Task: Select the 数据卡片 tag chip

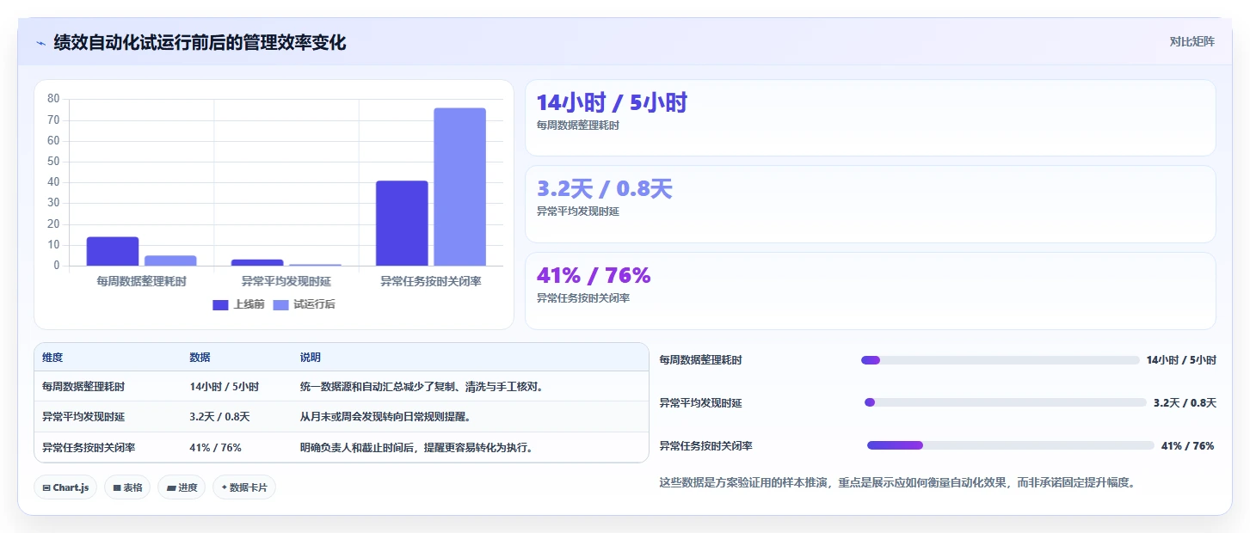Action: click(244, 487)
